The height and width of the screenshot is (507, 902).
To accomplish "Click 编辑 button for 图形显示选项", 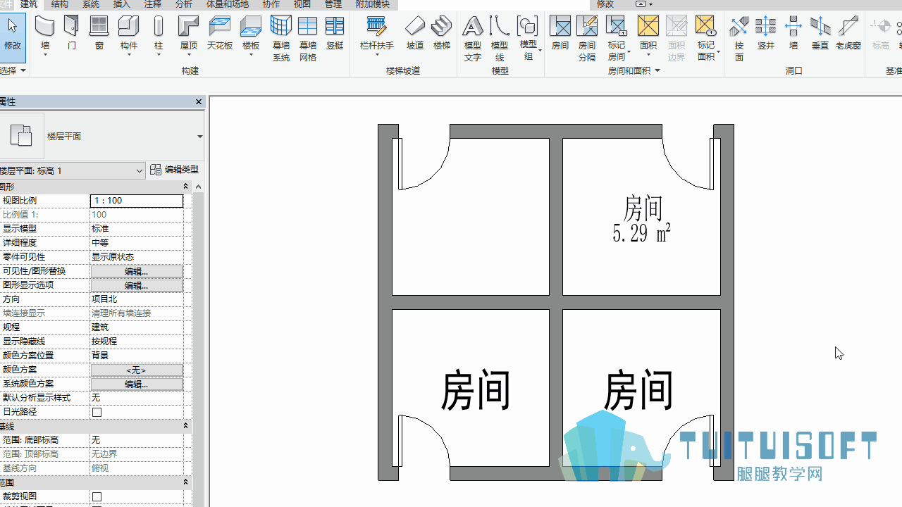I will click(137, 285).
